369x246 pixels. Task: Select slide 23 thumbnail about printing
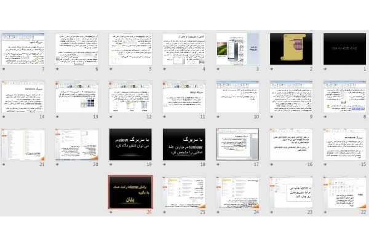[291, 192]
